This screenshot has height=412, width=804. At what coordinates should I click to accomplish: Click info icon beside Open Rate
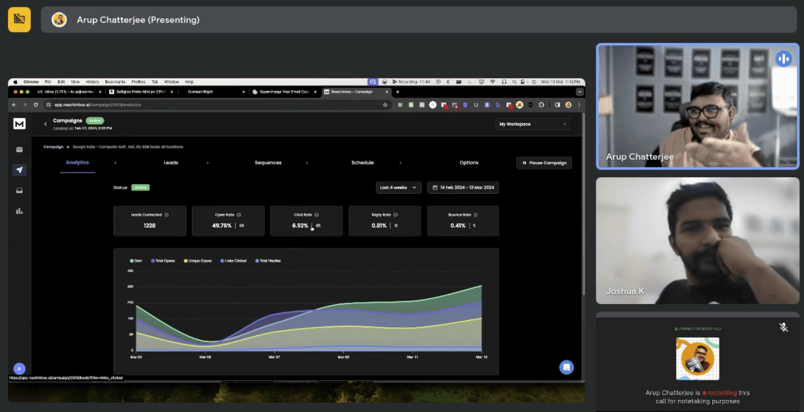[x=239, y=215]
